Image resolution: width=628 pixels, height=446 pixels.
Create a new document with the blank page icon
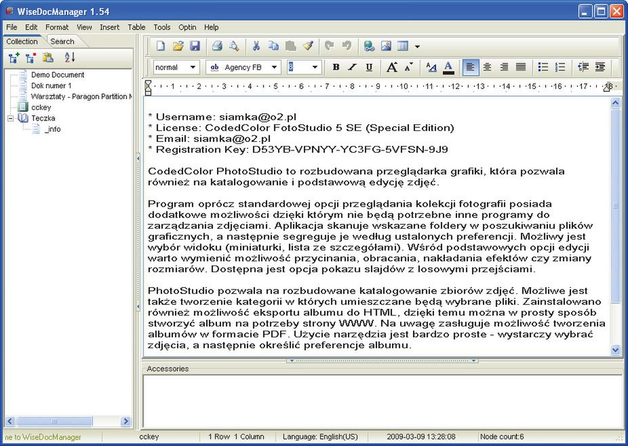click(161, 46)
